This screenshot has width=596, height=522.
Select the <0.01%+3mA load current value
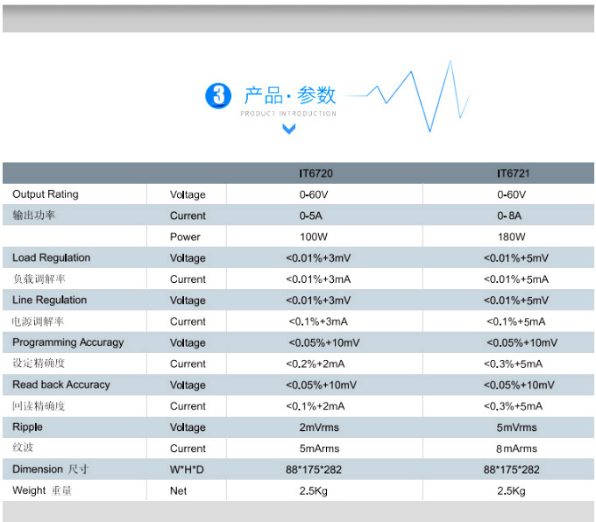pos(318,279)
